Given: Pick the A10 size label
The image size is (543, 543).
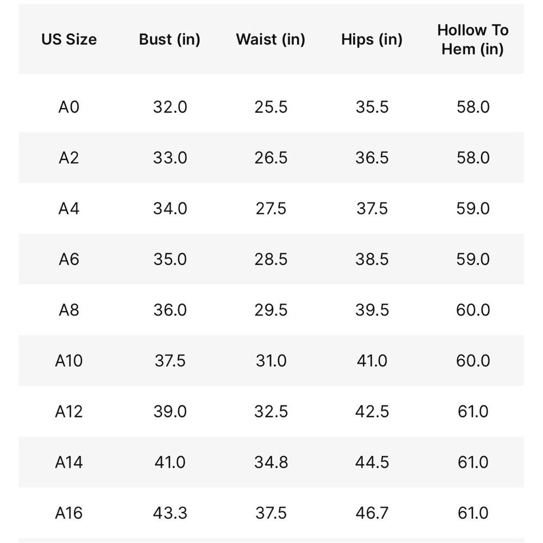Looking at the screenshot, I should click(69, 361).
